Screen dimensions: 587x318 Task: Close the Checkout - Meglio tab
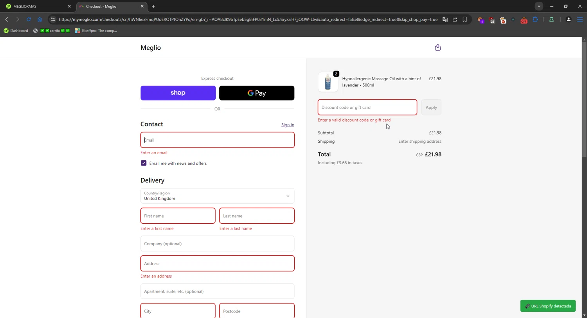pyautogui.click(x=142, y=6)
